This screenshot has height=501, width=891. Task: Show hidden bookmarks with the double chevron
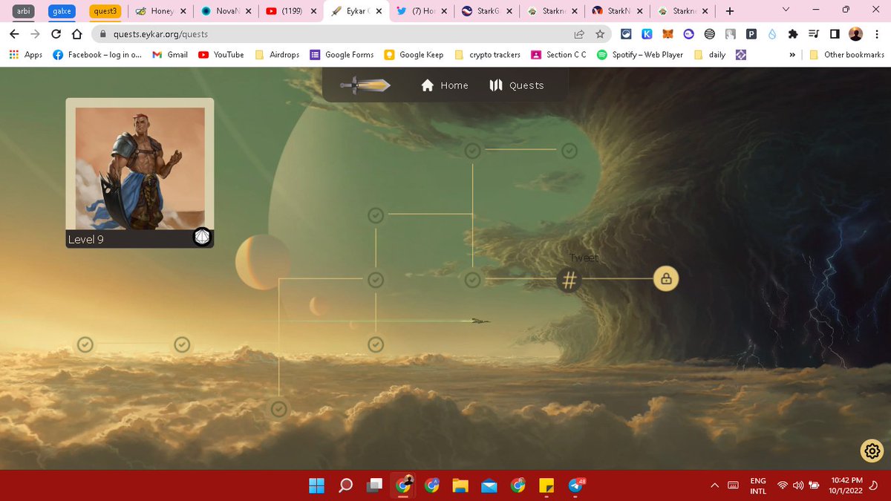pos(792,55)
